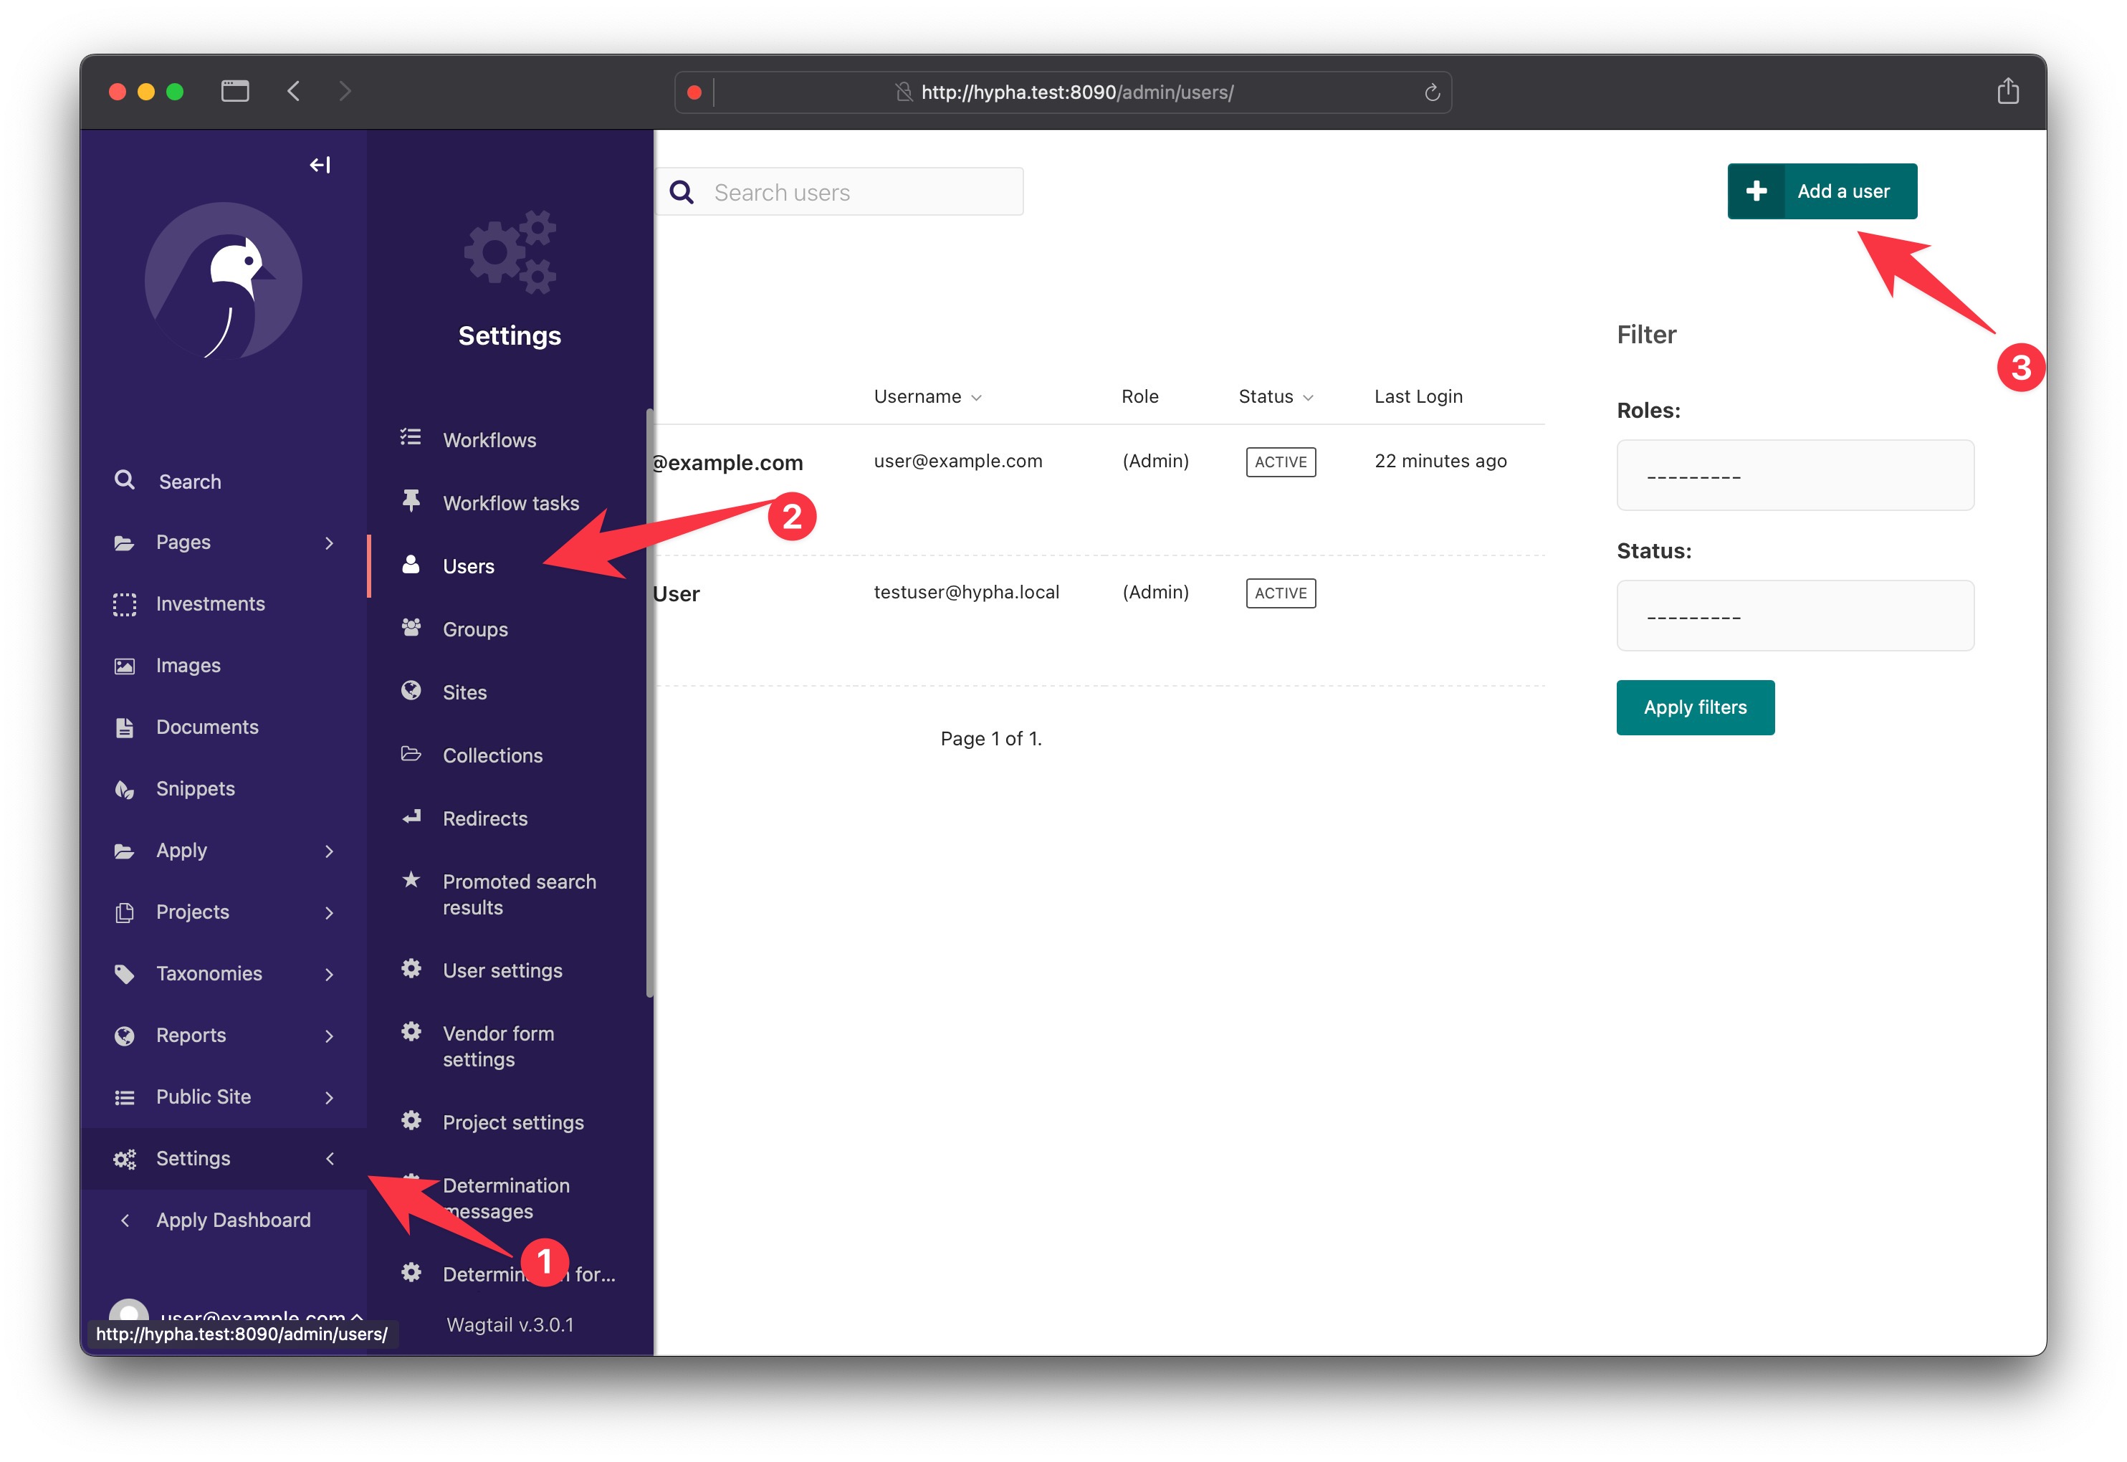The width and height of the screenshot is (2127, 1462).
Task: Click the plus icon on Add a user
Action: pyautogui.click(x=1755, y=191)
